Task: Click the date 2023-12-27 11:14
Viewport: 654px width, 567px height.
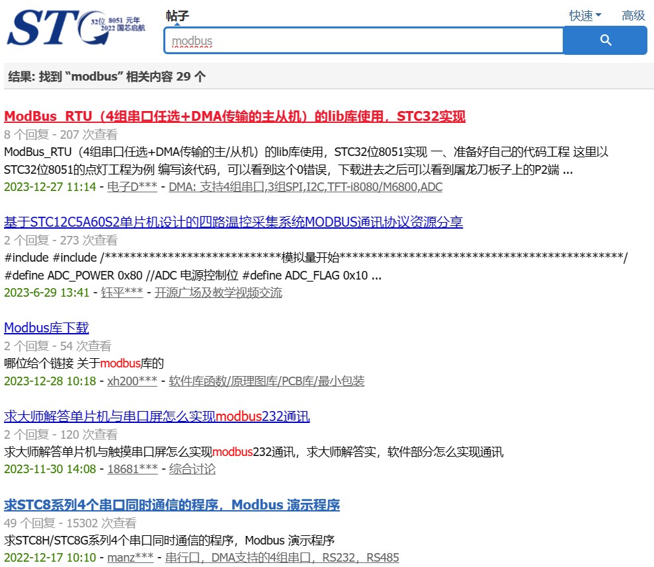Action: click(50, 187)
